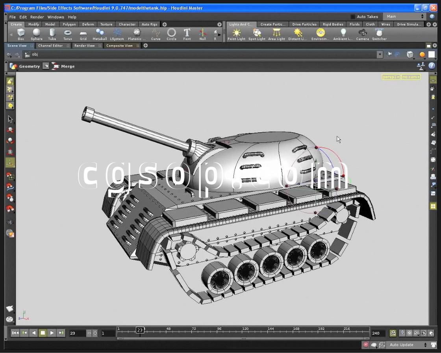Select the Torus shelf tool
The image size is (441, 353).
(67, 34)
